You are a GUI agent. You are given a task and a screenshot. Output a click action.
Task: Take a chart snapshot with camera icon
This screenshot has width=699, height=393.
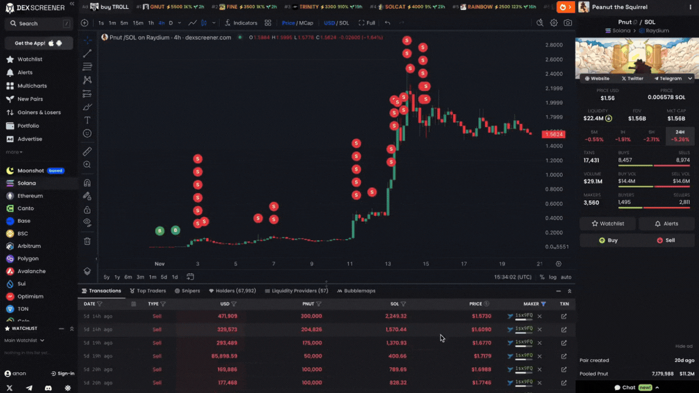pos(568,23)
